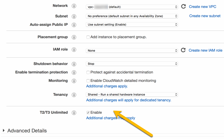Enable Protect against accidental termination

(88, 72)
